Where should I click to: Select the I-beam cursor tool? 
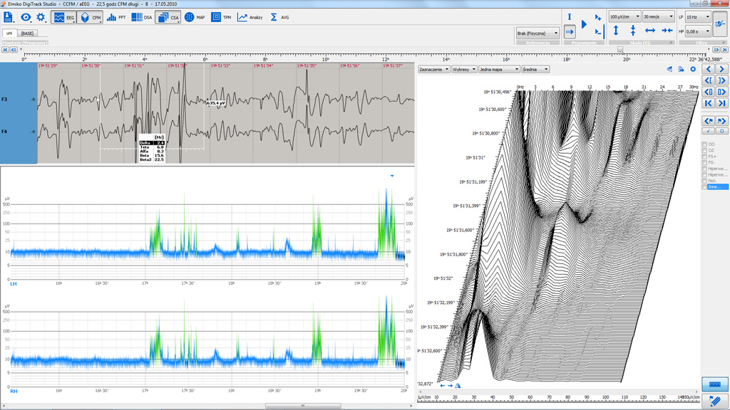pos(570,17)
